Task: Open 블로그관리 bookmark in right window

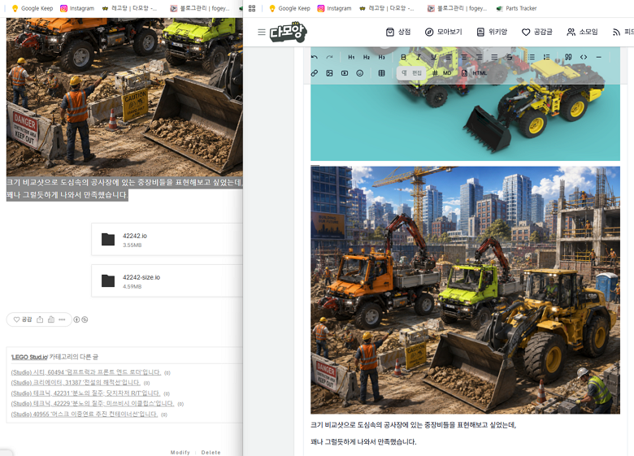Action: (458, 8)
